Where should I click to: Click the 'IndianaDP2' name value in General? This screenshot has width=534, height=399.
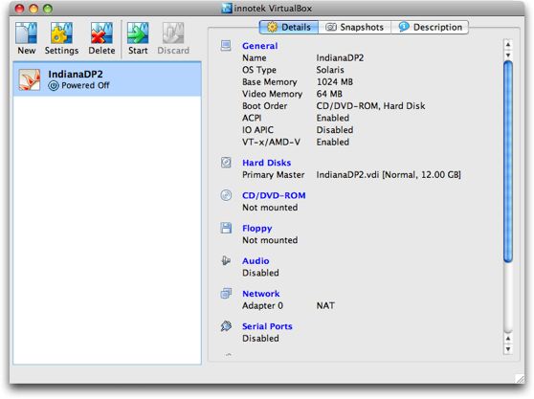[x=340, y=57]
